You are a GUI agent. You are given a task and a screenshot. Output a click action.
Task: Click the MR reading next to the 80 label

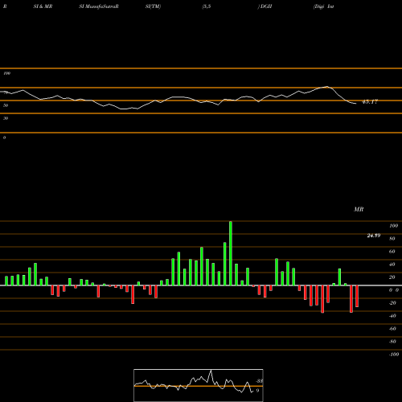pyautogui.click(x=374, y=236)
